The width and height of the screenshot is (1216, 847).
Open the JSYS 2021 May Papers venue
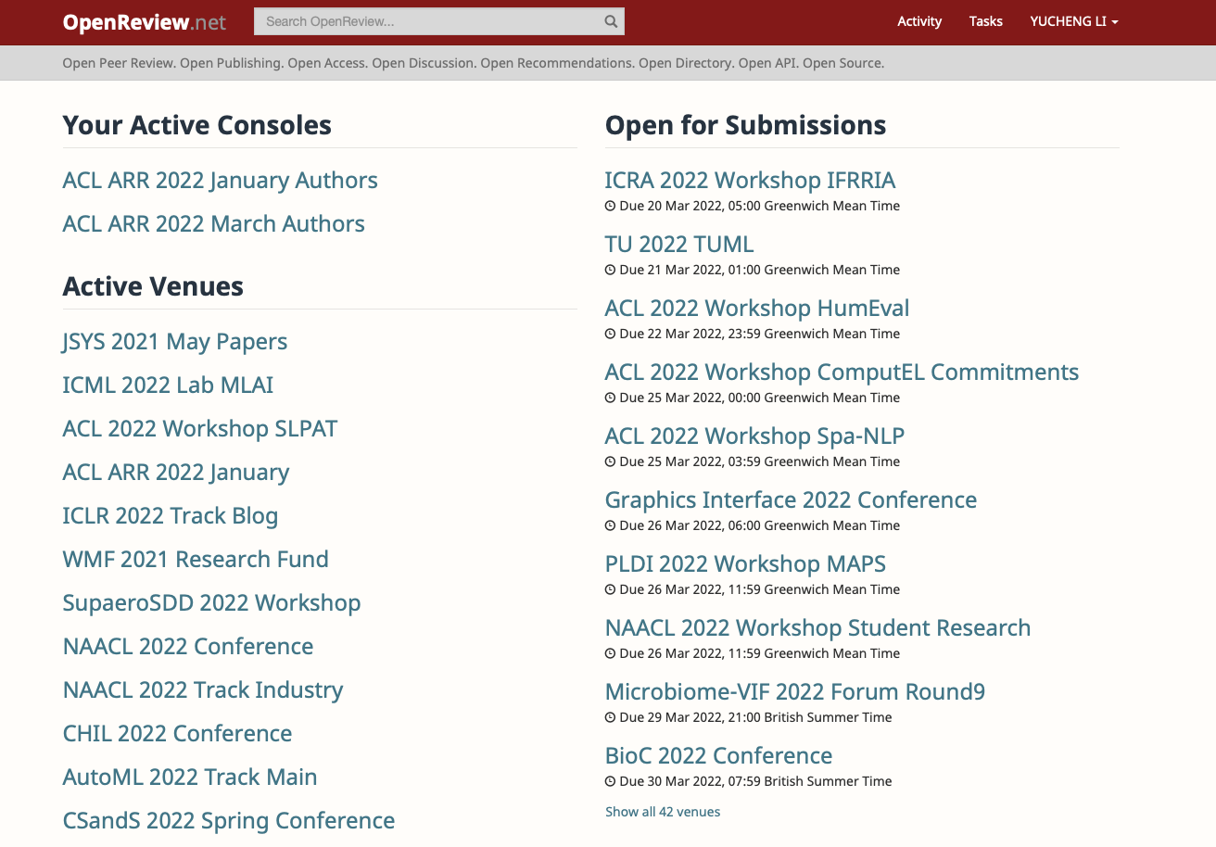[x=174, y=341]
